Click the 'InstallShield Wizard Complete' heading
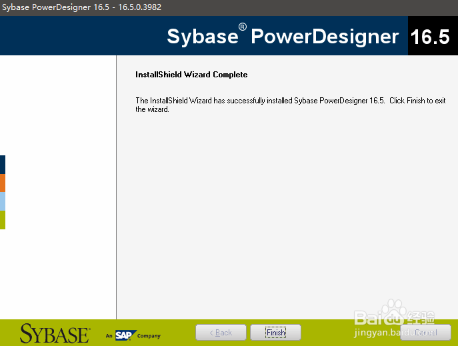The image size is (458, 346). [x=191, y=75]
